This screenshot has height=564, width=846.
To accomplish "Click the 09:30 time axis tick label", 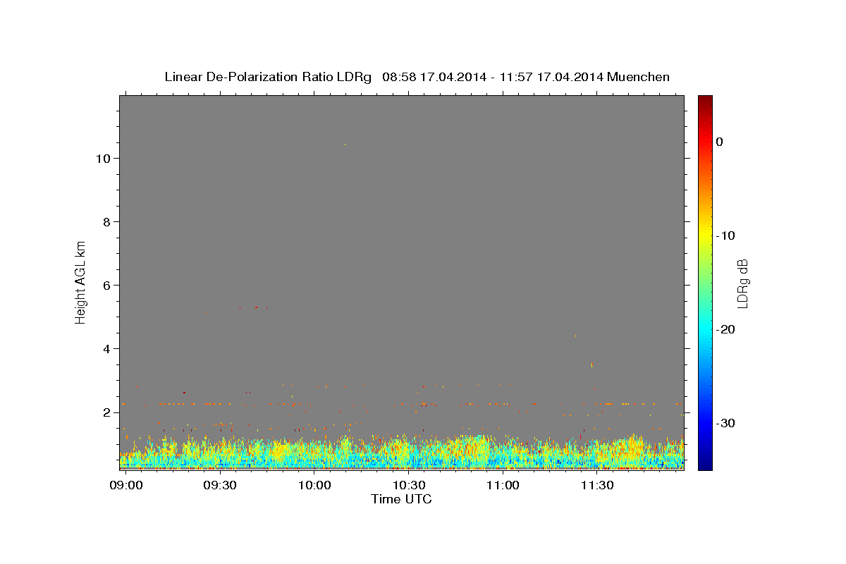I will click(x=220, y=486).
